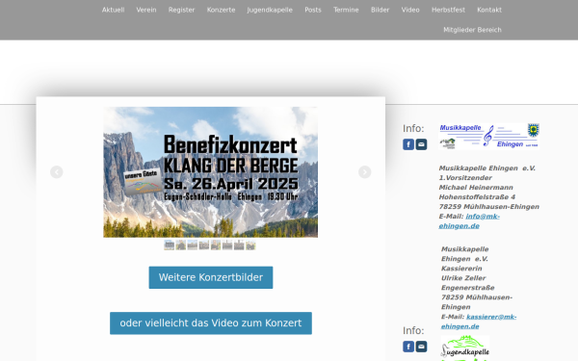The width and height of the screenshot is (578, 361).
Task: Navigate to Posts
Action: point(312,10)
